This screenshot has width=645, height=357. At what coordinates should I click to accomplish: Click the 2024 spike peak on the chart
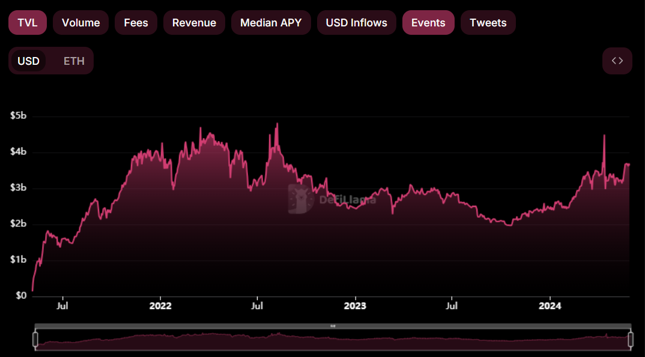coord(604,136)
